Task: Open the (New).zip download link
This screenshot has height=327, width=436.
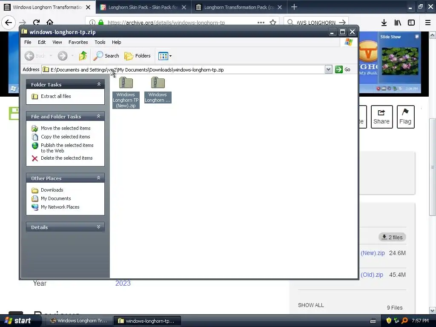Action: click(373, 253)
